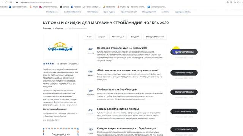Screen dimensions: 243x136
Task: Click the five-star rating icons
Action: [48, 63]
